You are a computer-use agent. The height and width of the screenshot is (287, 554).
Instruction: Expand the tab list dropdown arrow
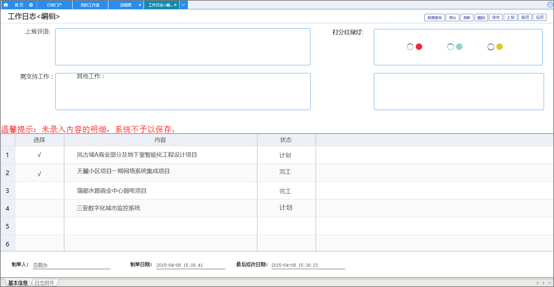[x=183, y=5]
